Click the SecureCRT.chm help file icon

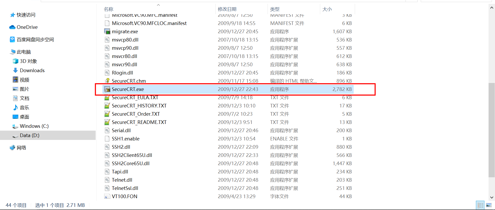pos(107,81)
